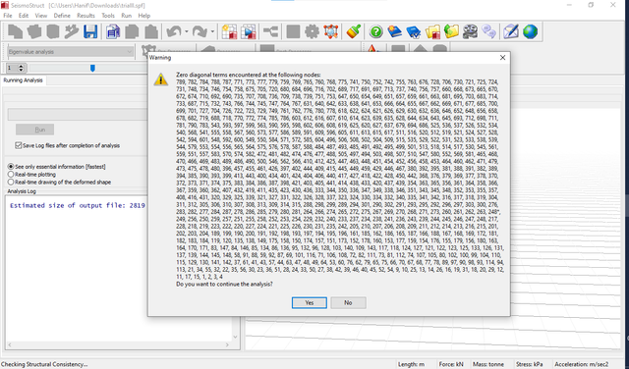Click the gear settings toolbar icon

pos(312,31)
